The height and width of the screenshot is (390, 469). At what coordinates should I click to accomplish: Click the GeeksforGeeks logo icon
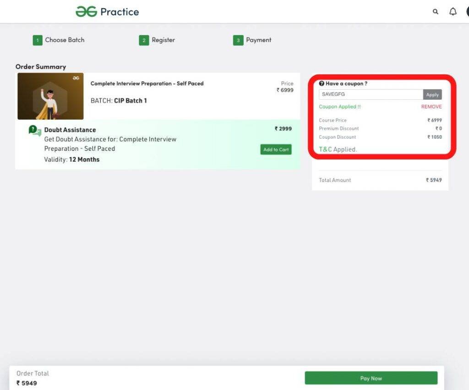[x=86, y=11]
